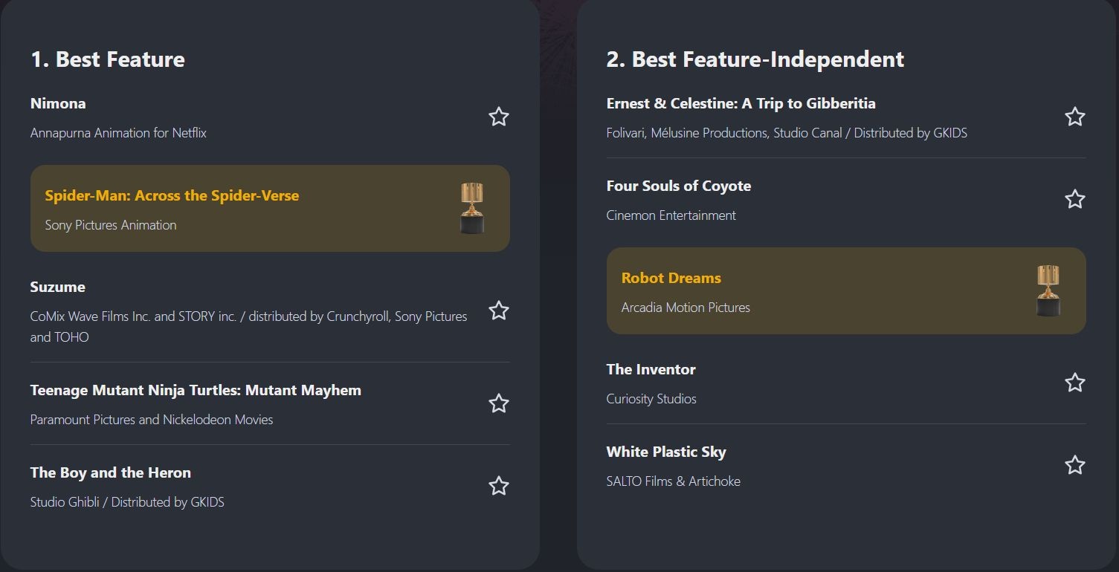Select the Nimona nominee title
This screenshot has width=1119, height=572.
58,104
